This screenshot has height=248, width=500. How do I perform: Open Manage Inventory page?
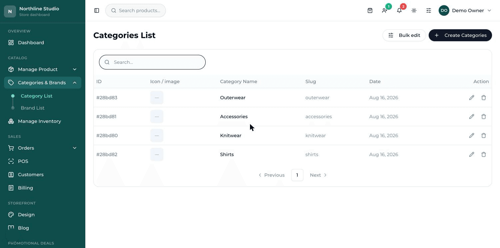point(43,121)
